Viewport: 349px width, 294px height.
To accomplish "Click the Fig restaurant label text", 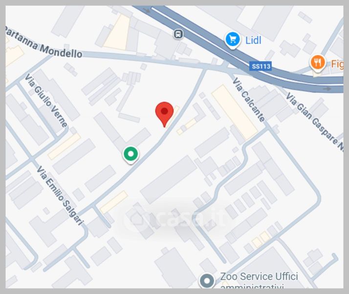I will (337, 64).
